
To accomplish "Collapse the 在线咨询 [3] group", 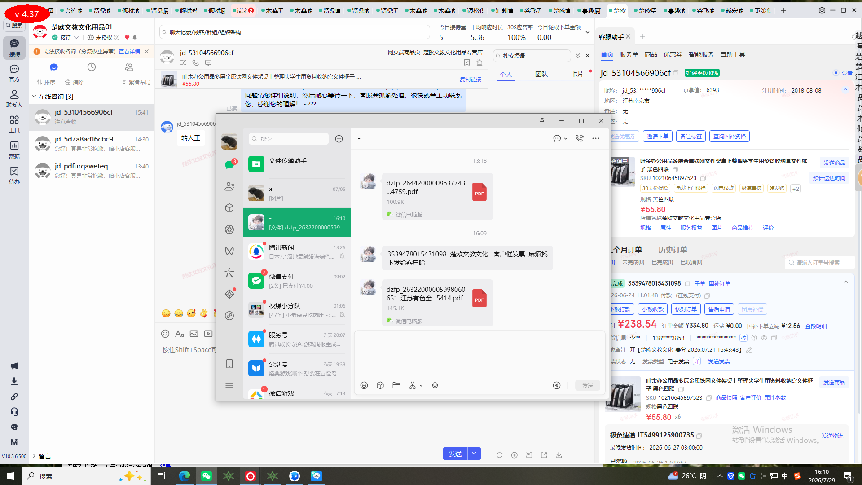I will coord(34,97).
